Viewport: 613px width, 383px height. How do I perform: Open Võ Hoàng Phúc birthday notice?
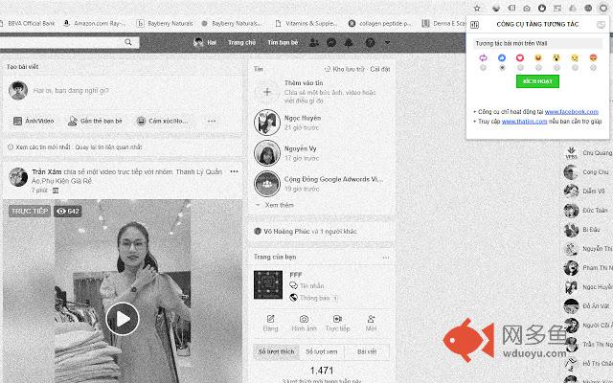(305, 232)
